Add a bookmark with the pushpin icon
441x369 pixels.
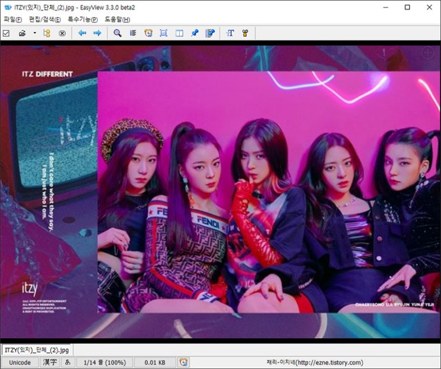195,33
